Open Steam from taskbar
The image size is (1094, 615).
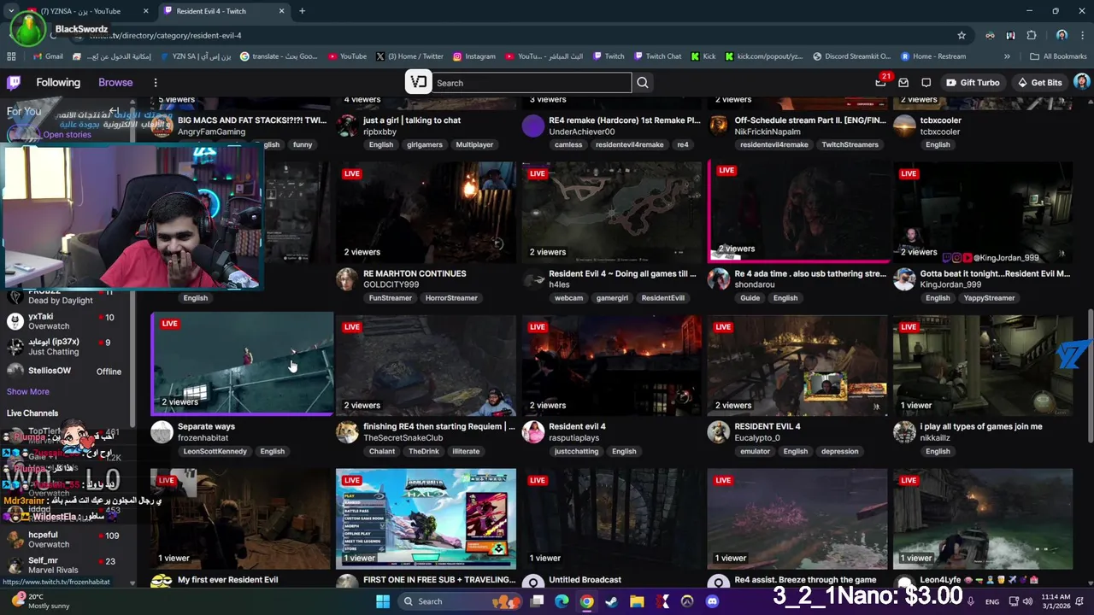click(611, 601)
